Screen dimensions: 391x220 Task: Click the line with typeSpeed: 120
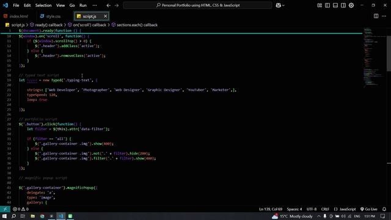click(42, 95)
